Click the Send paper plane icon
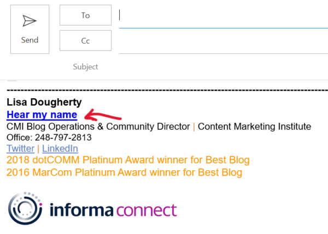The image size is (328, 234). [x=30, y=21]
